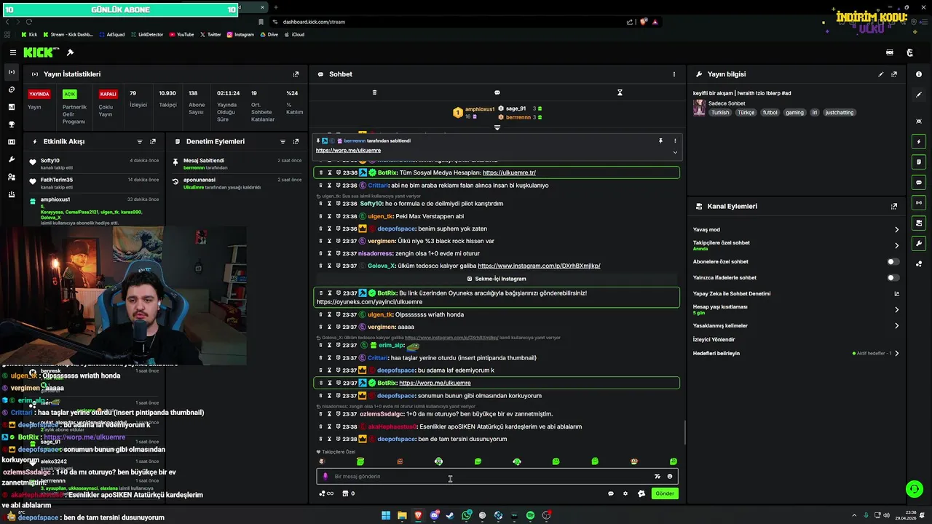Open the YouTube bookmark
Image resolution: width=932 pixels, height=524 pixels.
click(x=181, y=34)
